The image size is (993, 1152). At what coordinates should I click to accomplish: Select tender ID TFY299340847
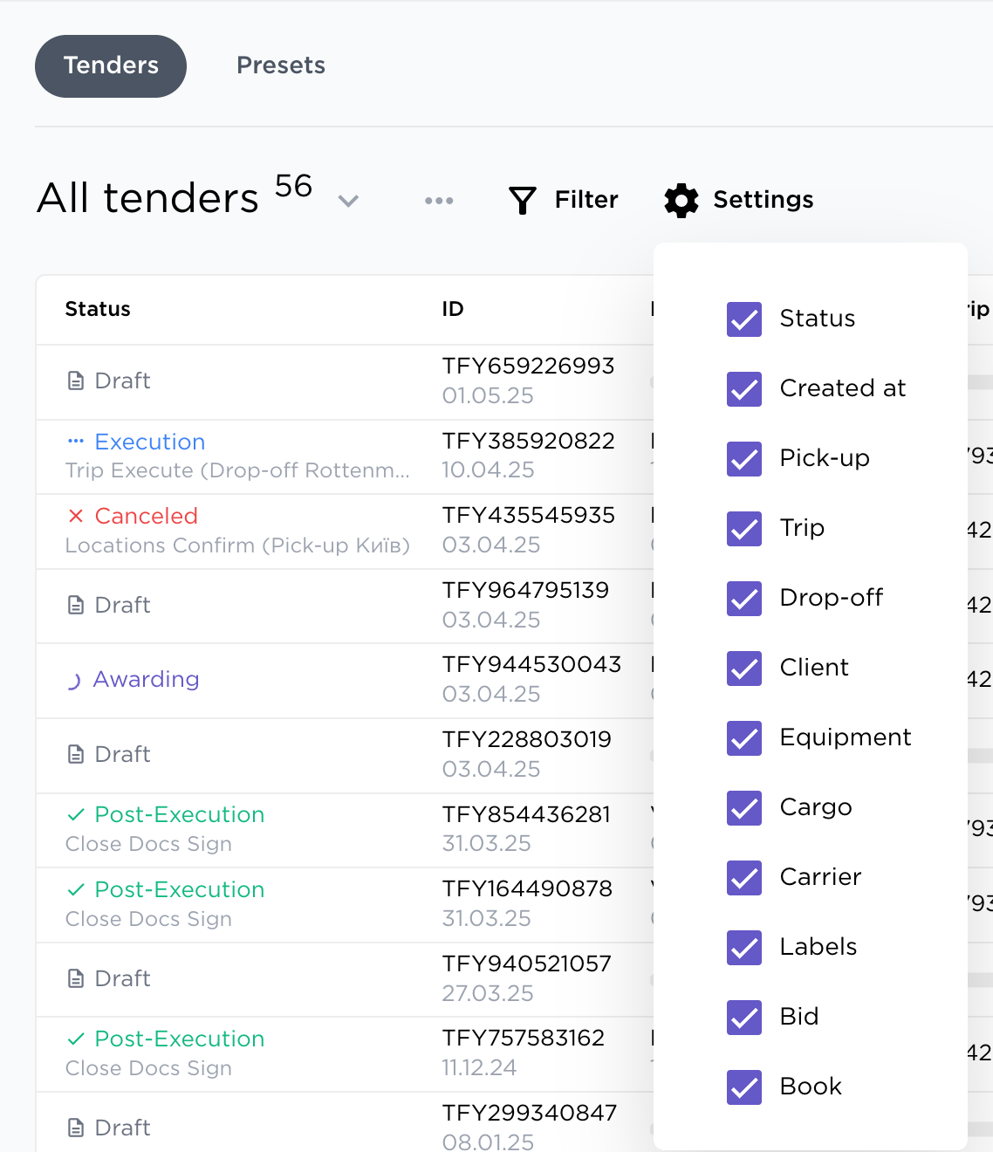click(530, 1113)
